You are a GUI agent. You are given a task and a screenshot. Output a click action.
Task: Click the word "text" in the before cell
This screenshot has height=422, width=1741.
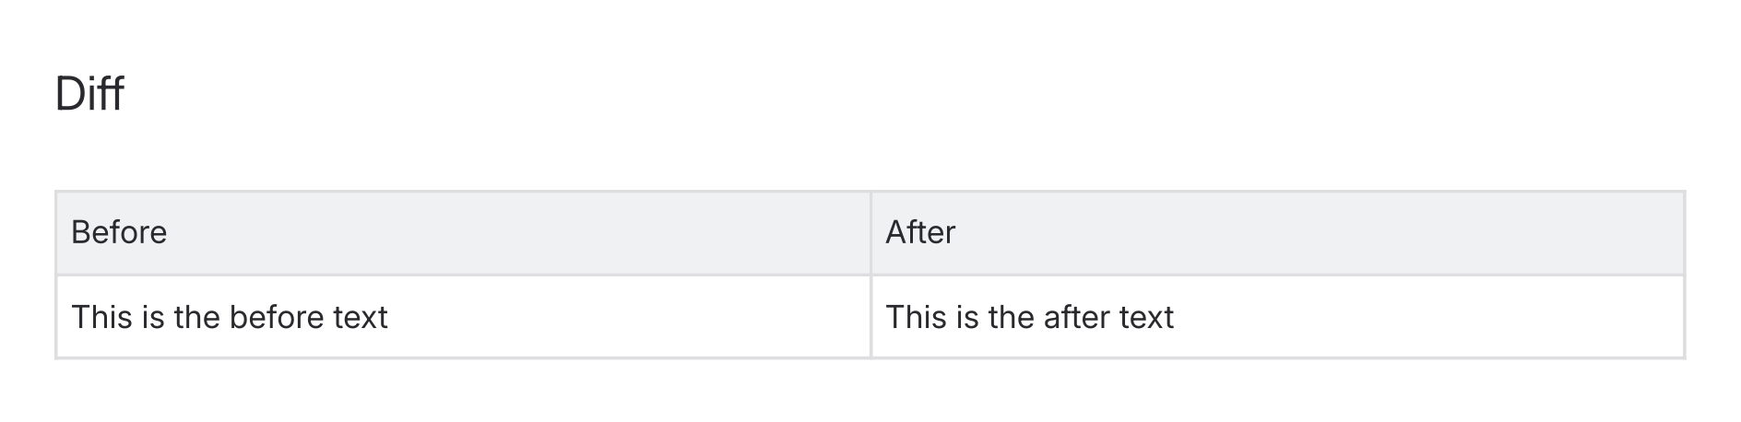tap(361, 317)
